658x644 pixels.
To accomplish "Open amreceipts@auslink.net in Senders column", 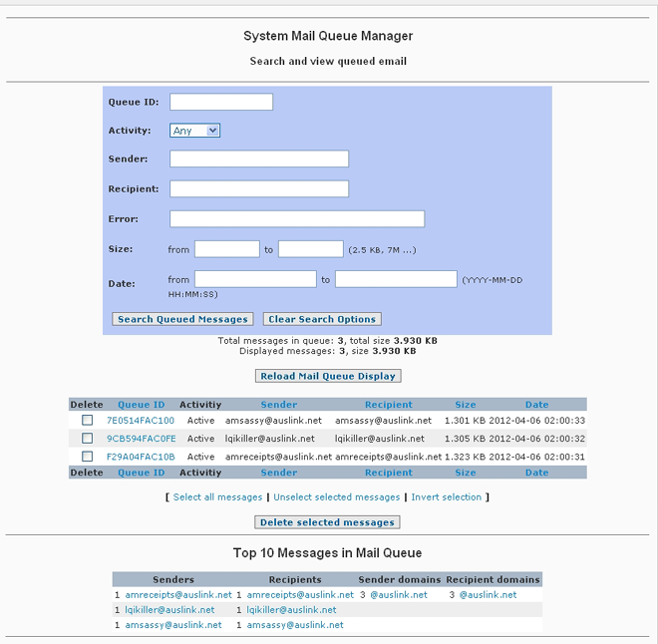I will point(178,595).
